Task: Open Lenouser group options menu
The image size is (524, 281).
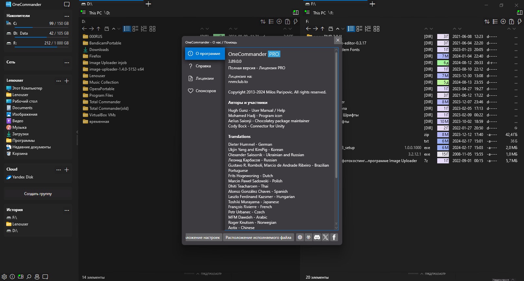Action: coord(59,81)
